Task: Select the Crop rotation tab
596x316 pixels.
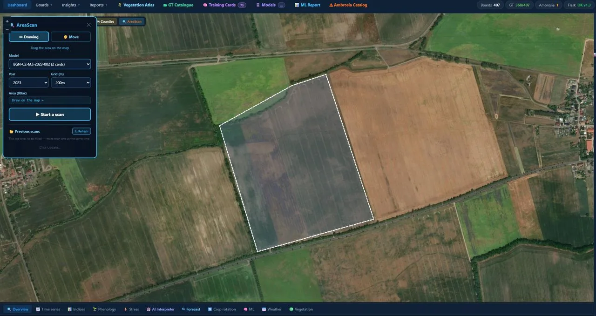Action: (x=222, y=309)
